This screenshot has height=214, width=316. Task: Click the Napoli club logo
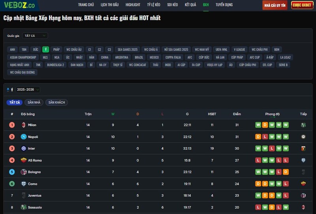point(24,137)
